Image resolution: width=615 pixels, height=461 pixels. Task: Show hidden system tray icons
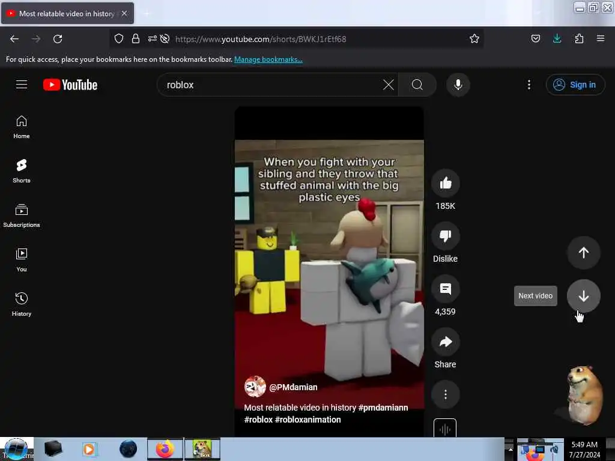(x=510, y=449)
